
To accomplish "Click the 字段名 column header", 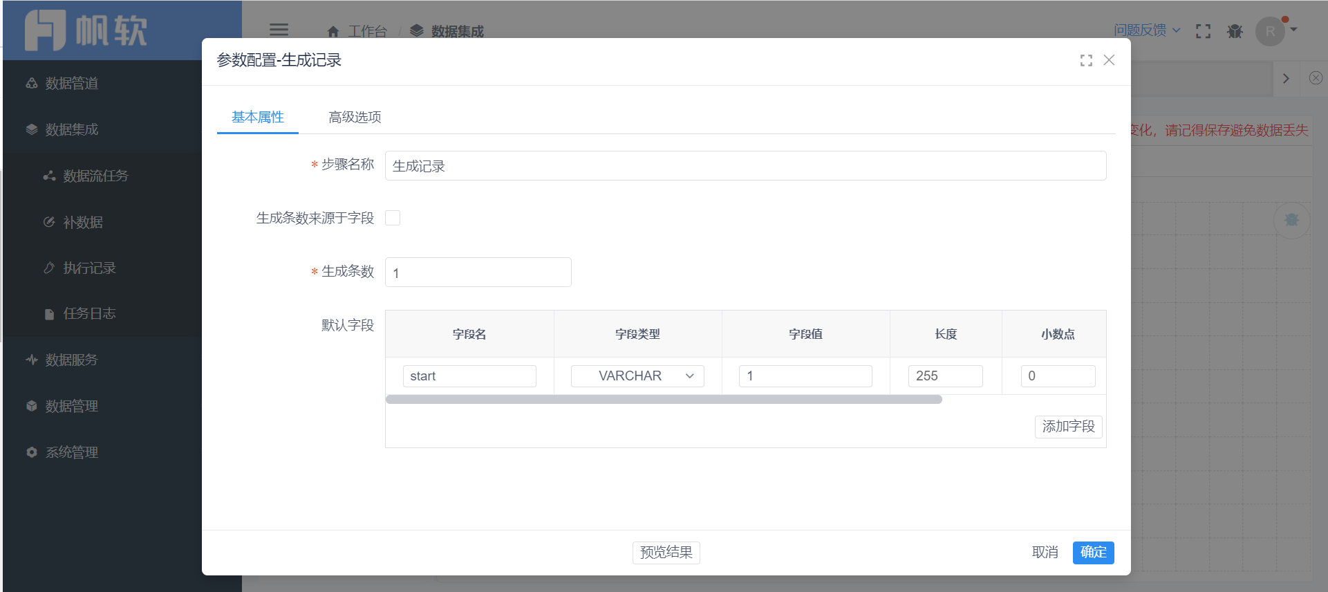I will tap(469, 334).
